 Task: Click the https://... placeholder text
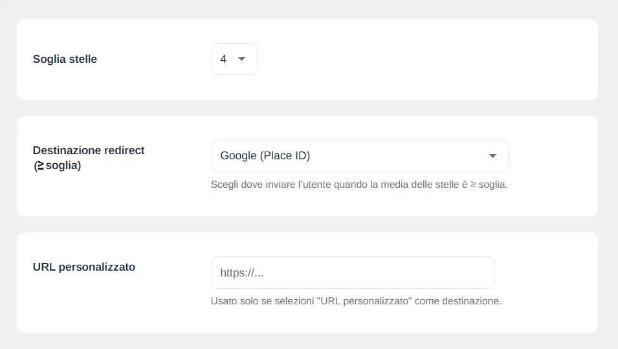tap(241, 273)
